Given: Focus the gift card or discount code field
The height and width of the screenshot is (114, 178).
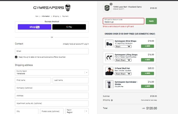Looking at the screenshot, I should tap(123, 21).
